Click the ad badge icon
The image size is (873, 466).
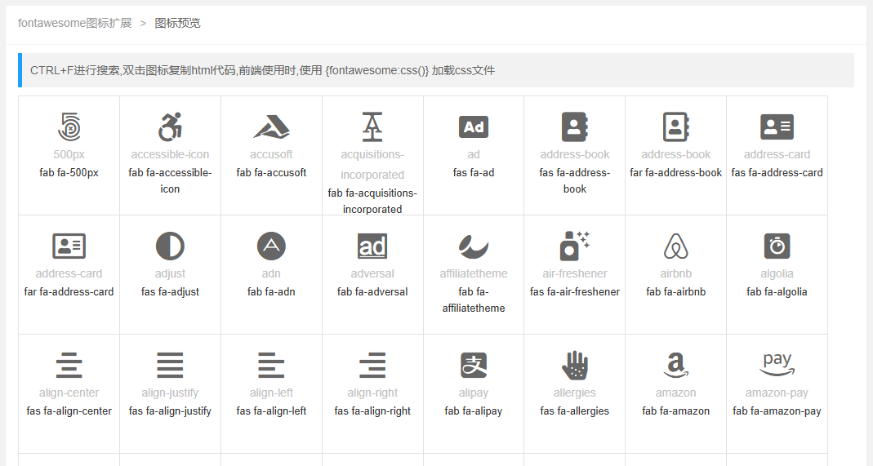tap(474, 127)
